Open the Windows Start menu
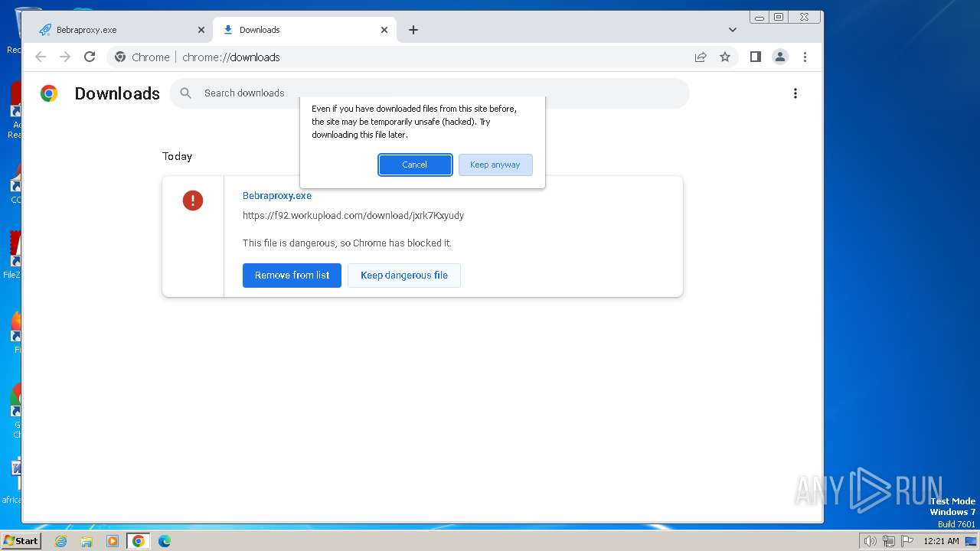 pyautogui.click(x=21, y=541)
